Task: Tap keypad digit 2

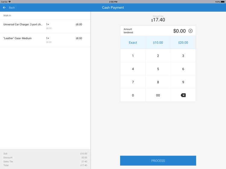Action: [x=158, y=56]
